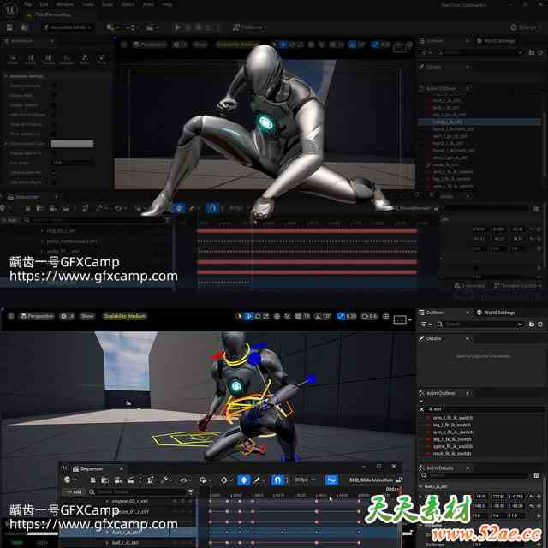Click the pencil edit icon in floating Sequencer
The width and height of the screenshot is (548, 548).
click(x=257, y=480)
